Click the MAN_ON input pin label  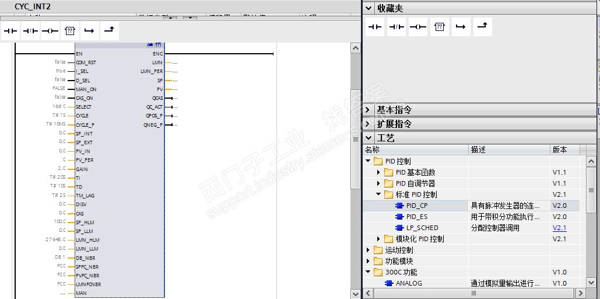coord(86,89)
